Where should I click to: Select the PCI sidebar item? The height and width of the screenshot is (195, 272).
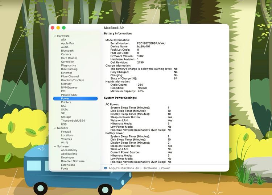63,91
